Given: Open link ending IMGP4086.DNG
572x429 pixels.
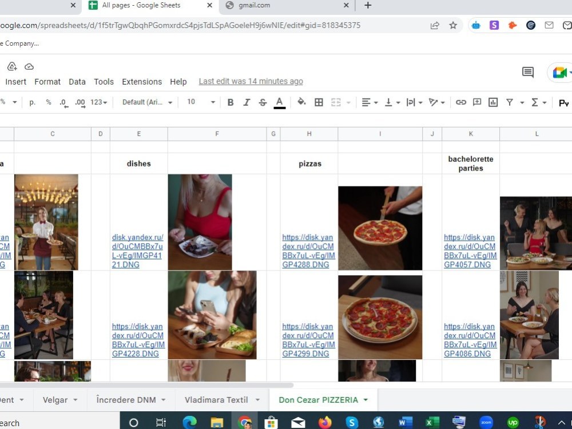Looking at the screenshot, I should (470, 340).
